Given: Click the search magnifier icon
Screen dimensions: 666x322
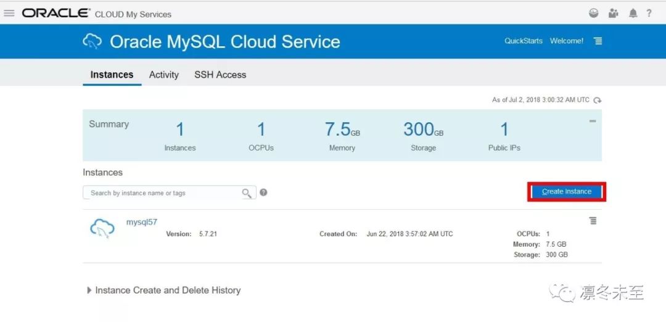Looking at the screenshot, I should 247,193.
